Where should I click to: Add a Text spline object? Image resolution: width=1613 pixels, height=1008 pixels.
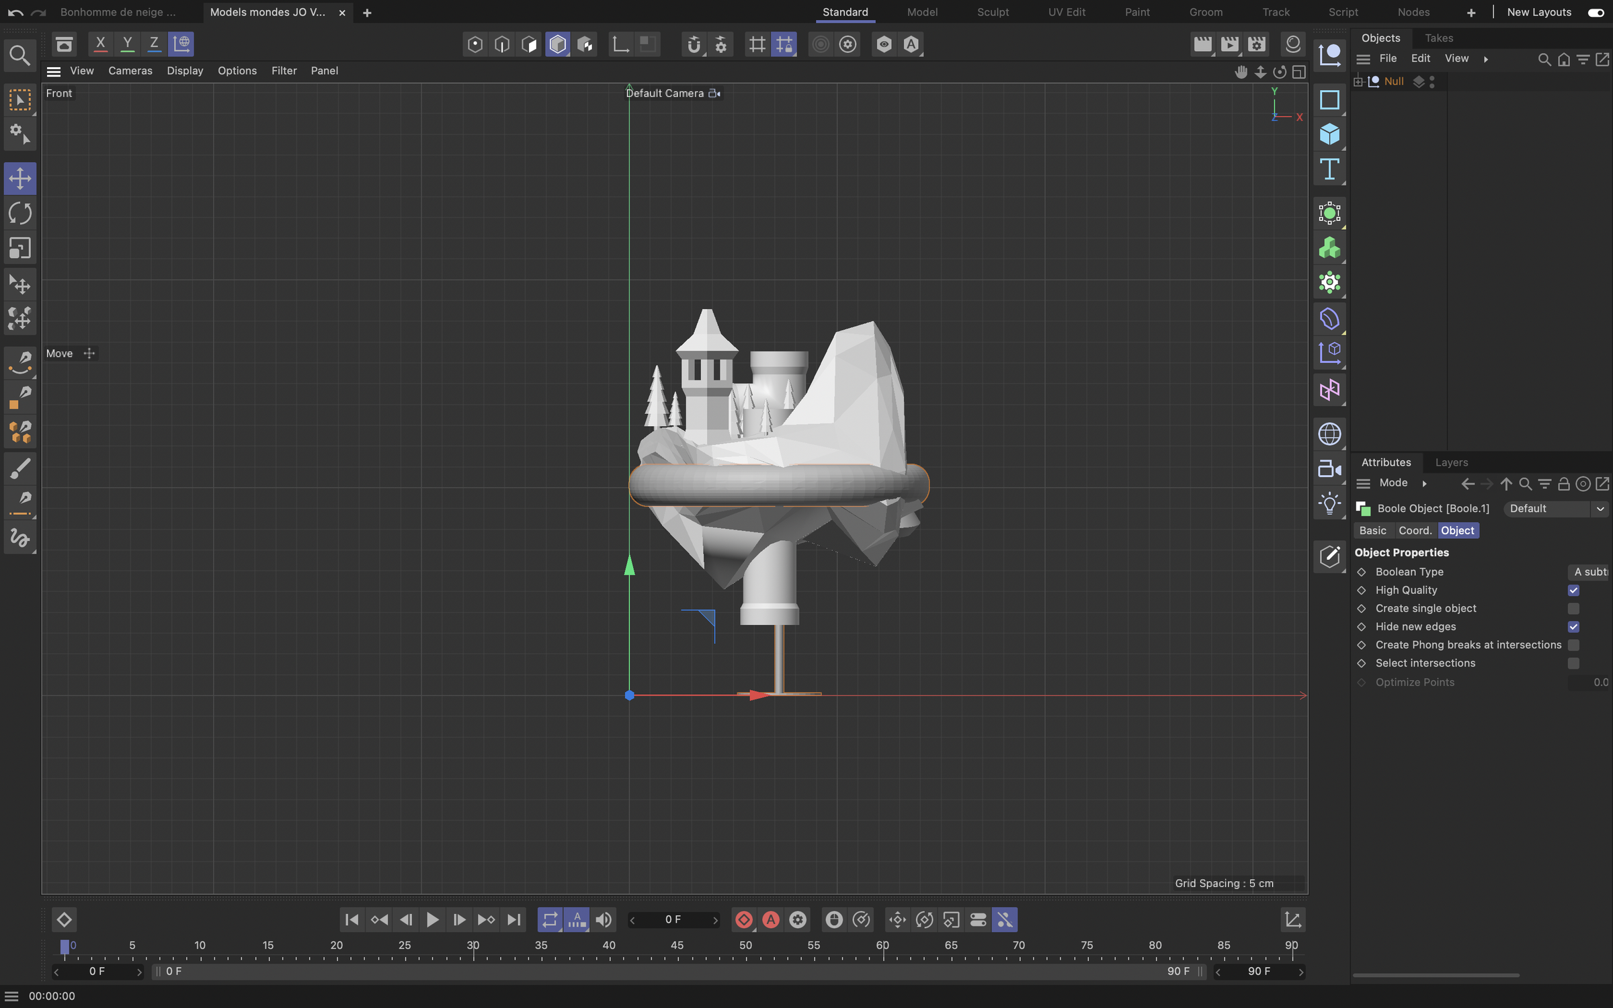tap(1329, 169)
